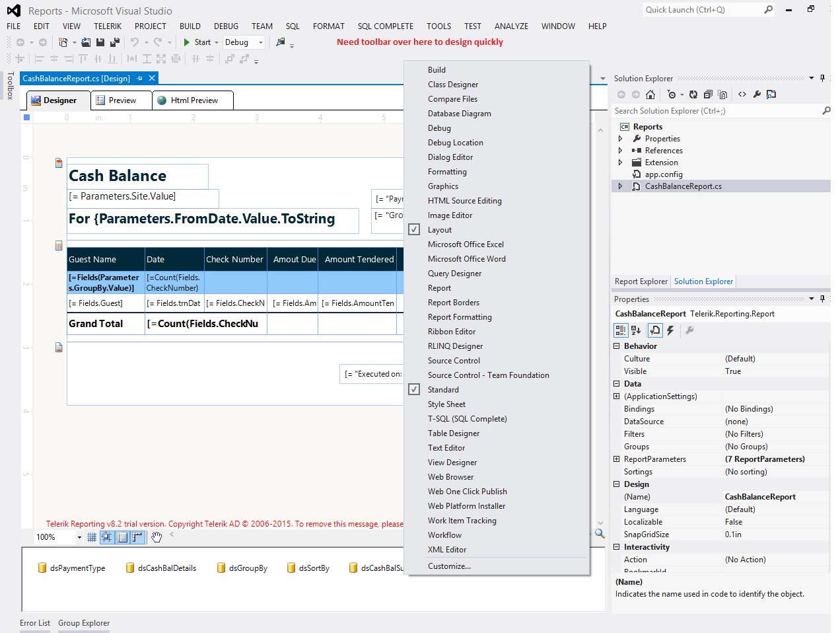Click the Refresh icon in Solution Explorer
Image resolution: width=836 pixels, height=633 pixels.
[693, 94]
